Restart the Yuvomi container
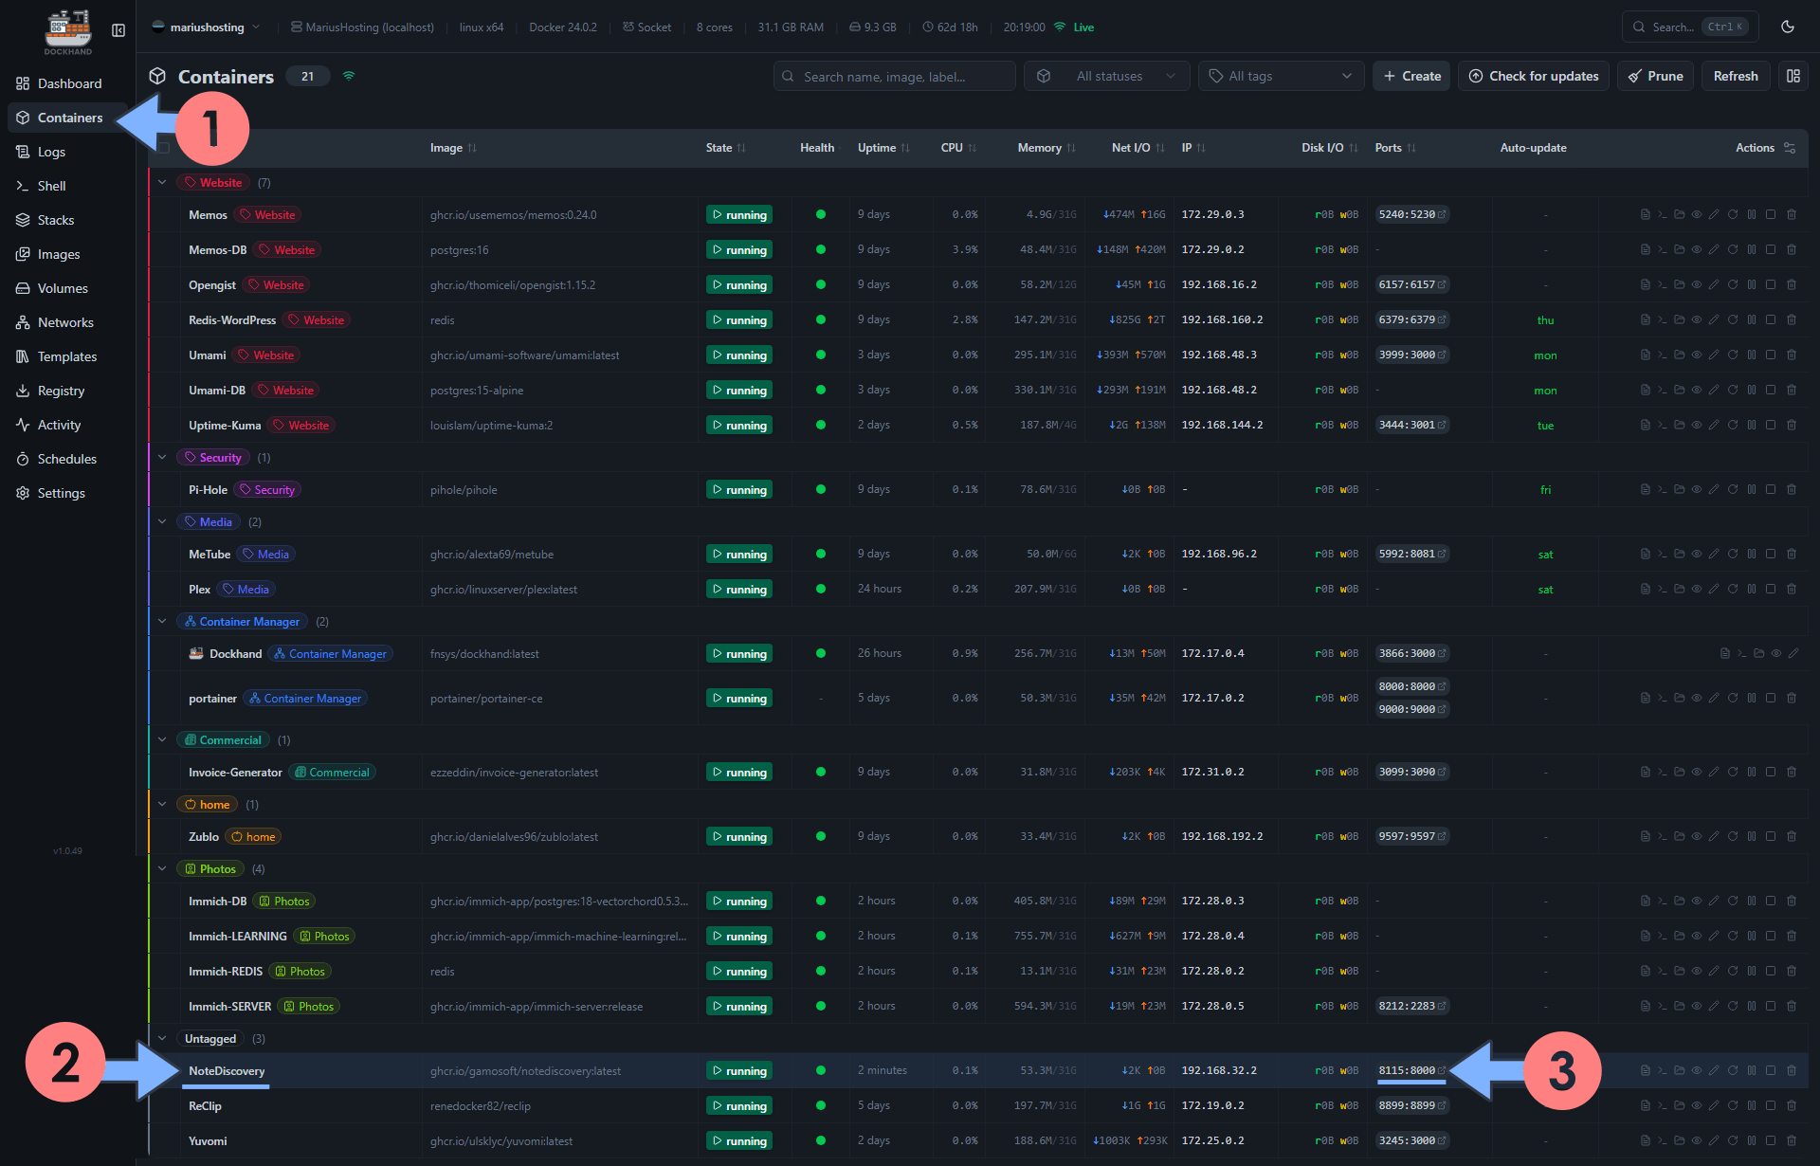1820x1166 pixels. 1733,1140
